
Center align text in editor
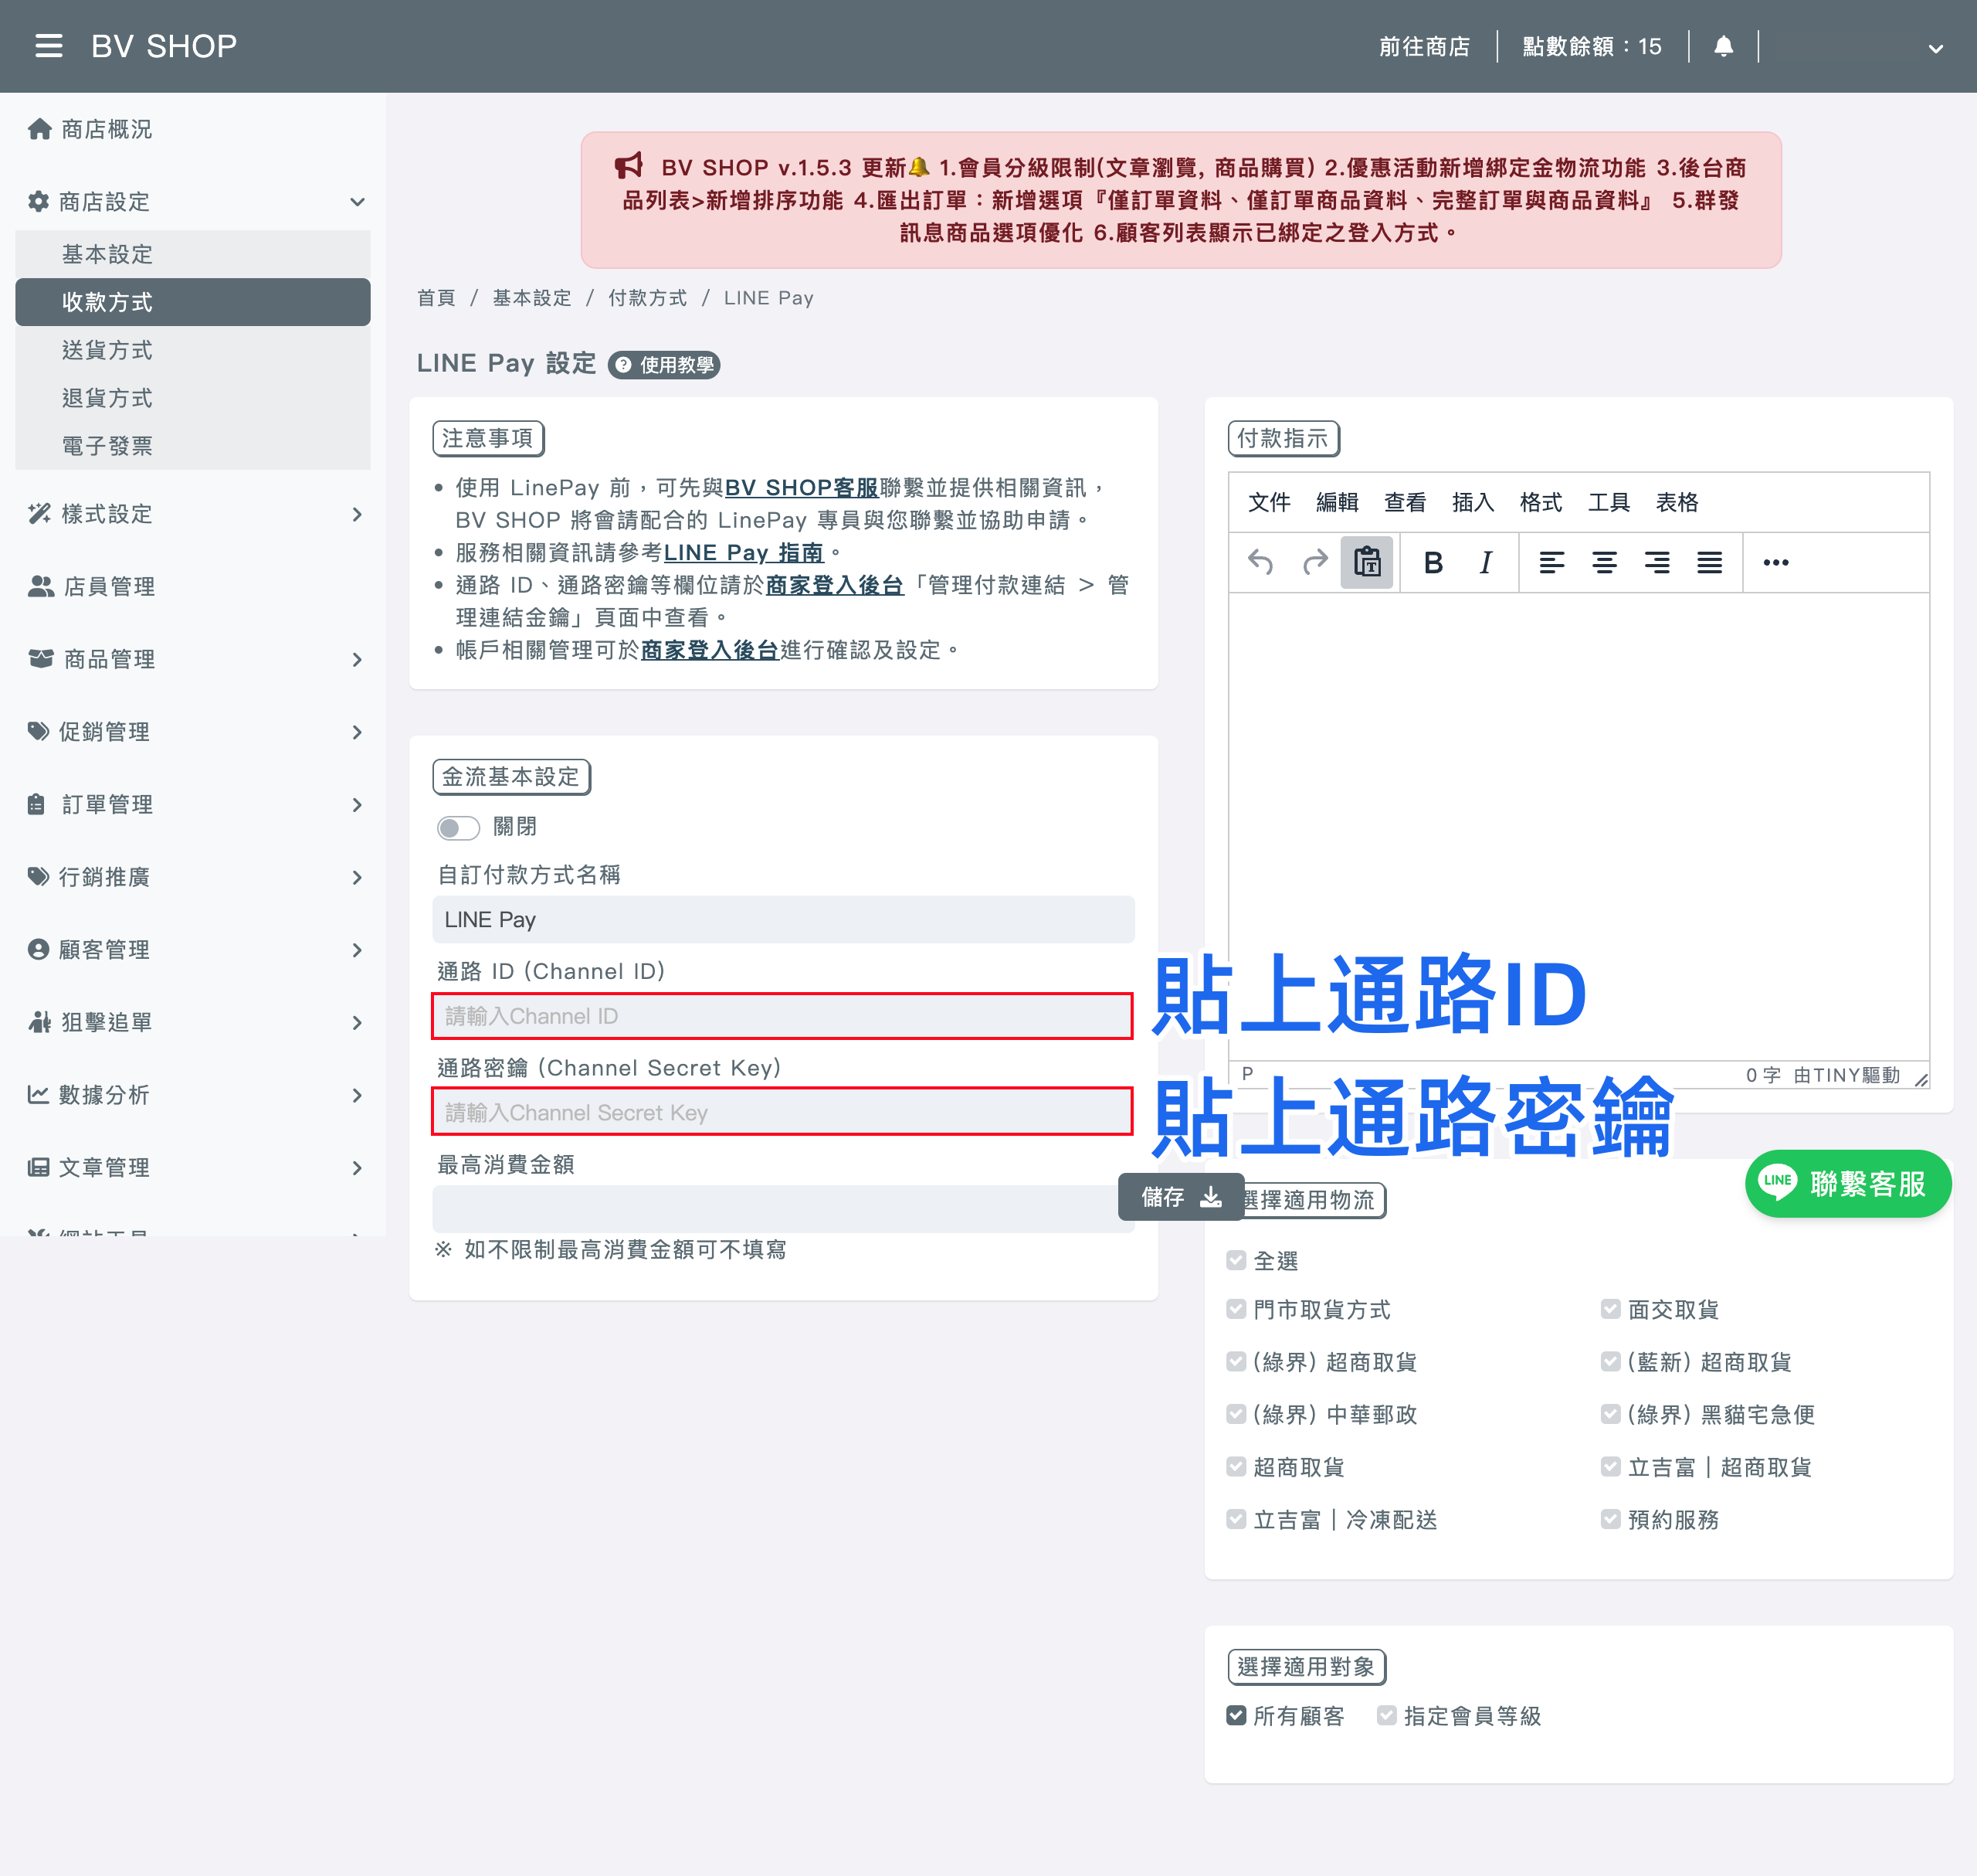1604,563
